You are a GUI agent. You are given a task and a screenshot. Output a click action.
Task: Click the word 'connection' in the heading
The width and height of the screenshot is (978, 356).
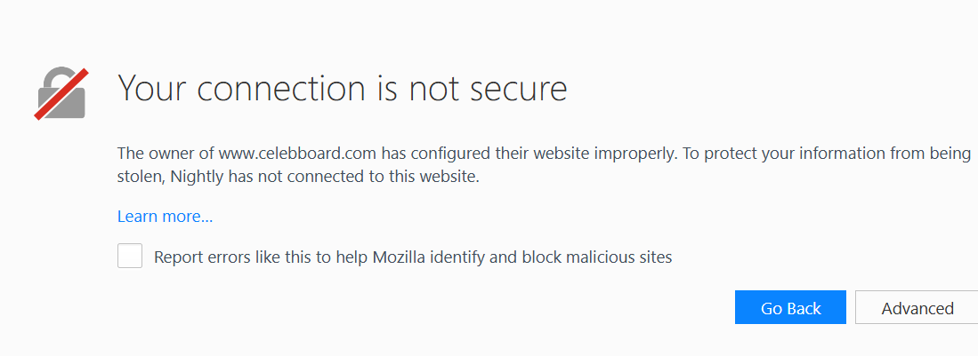tap(281, 90)
